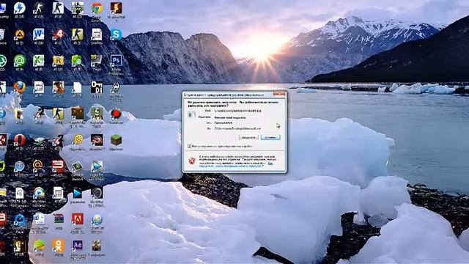Open Any Video Converter shortcut

click(x=39, y=193)
